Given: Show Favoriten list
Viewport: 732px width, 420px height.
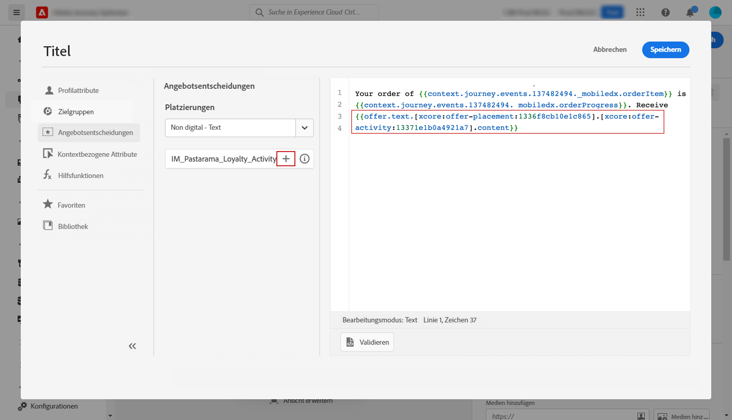Looking at the screenshot, I should (x=71, y=205).
